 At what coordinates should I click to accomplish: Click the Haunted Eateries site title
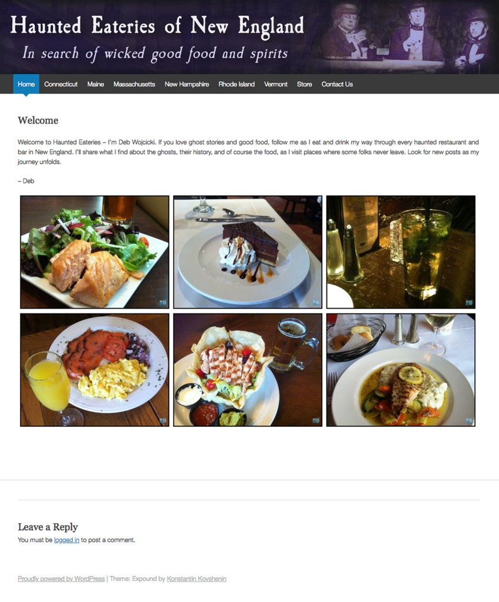click(x=157, y=26)
